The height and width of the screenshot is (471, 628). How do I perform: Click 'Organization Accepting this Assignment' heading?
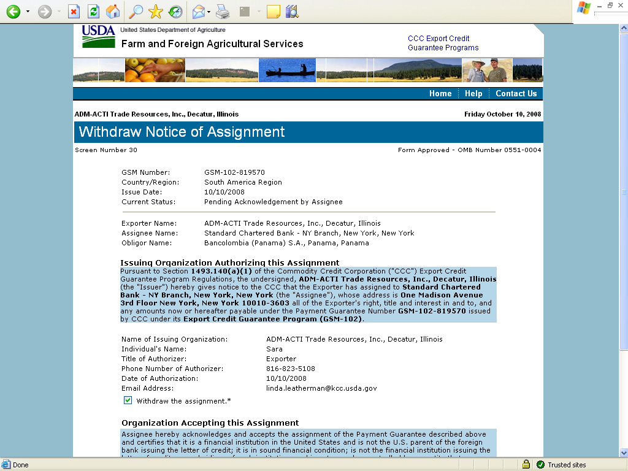coord(210,423)
